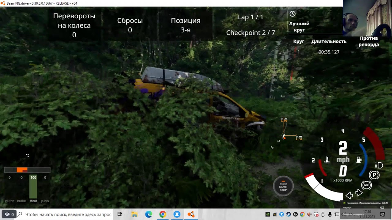Click the Круг column header
The width and height of the screenshot is (392, 220).
pos(299,41)
